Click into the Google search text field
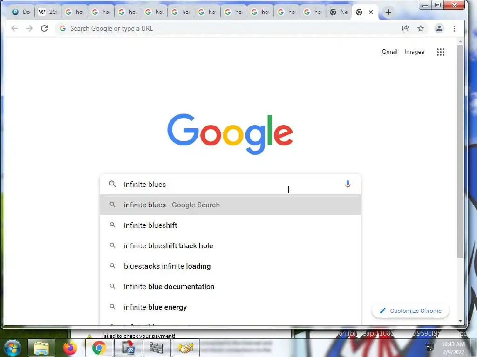This screenshot has height=357, width=477. (x=231, y=184)
